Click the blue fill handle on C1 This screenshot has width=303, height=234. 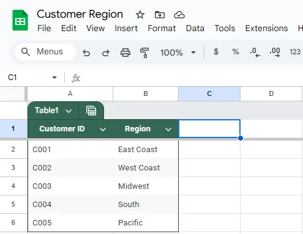(241, 138)
